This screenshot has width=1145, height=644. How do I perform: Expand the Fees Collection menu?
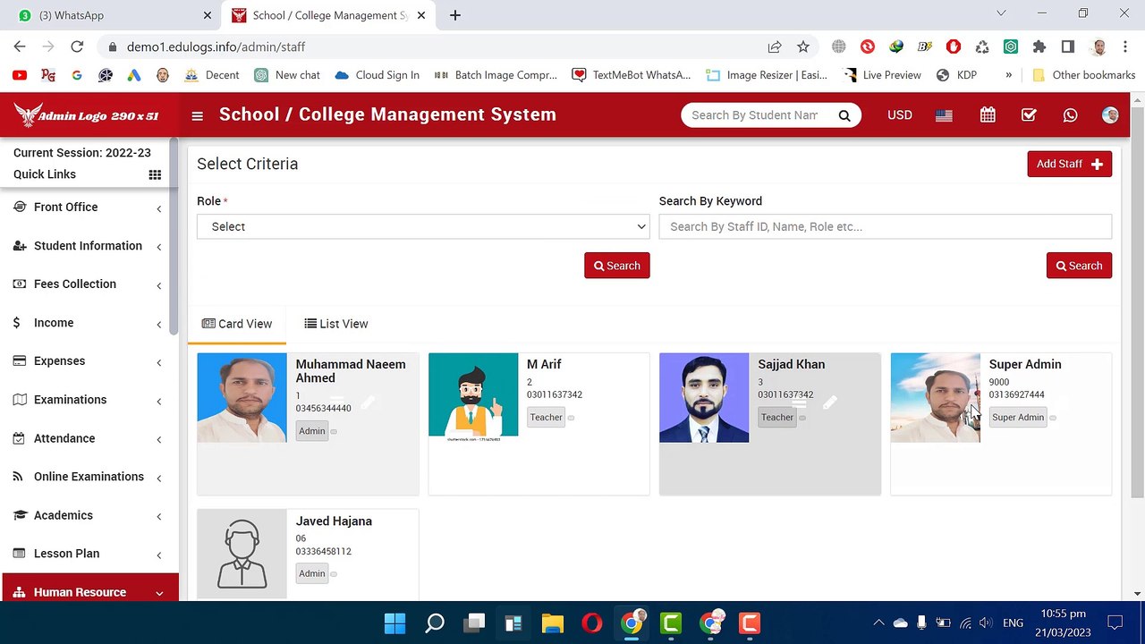point(89,284)
